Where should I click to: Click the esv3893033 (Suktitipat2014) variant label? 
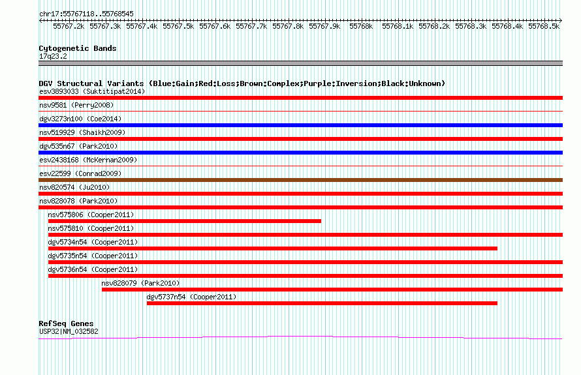click(92, 91)
